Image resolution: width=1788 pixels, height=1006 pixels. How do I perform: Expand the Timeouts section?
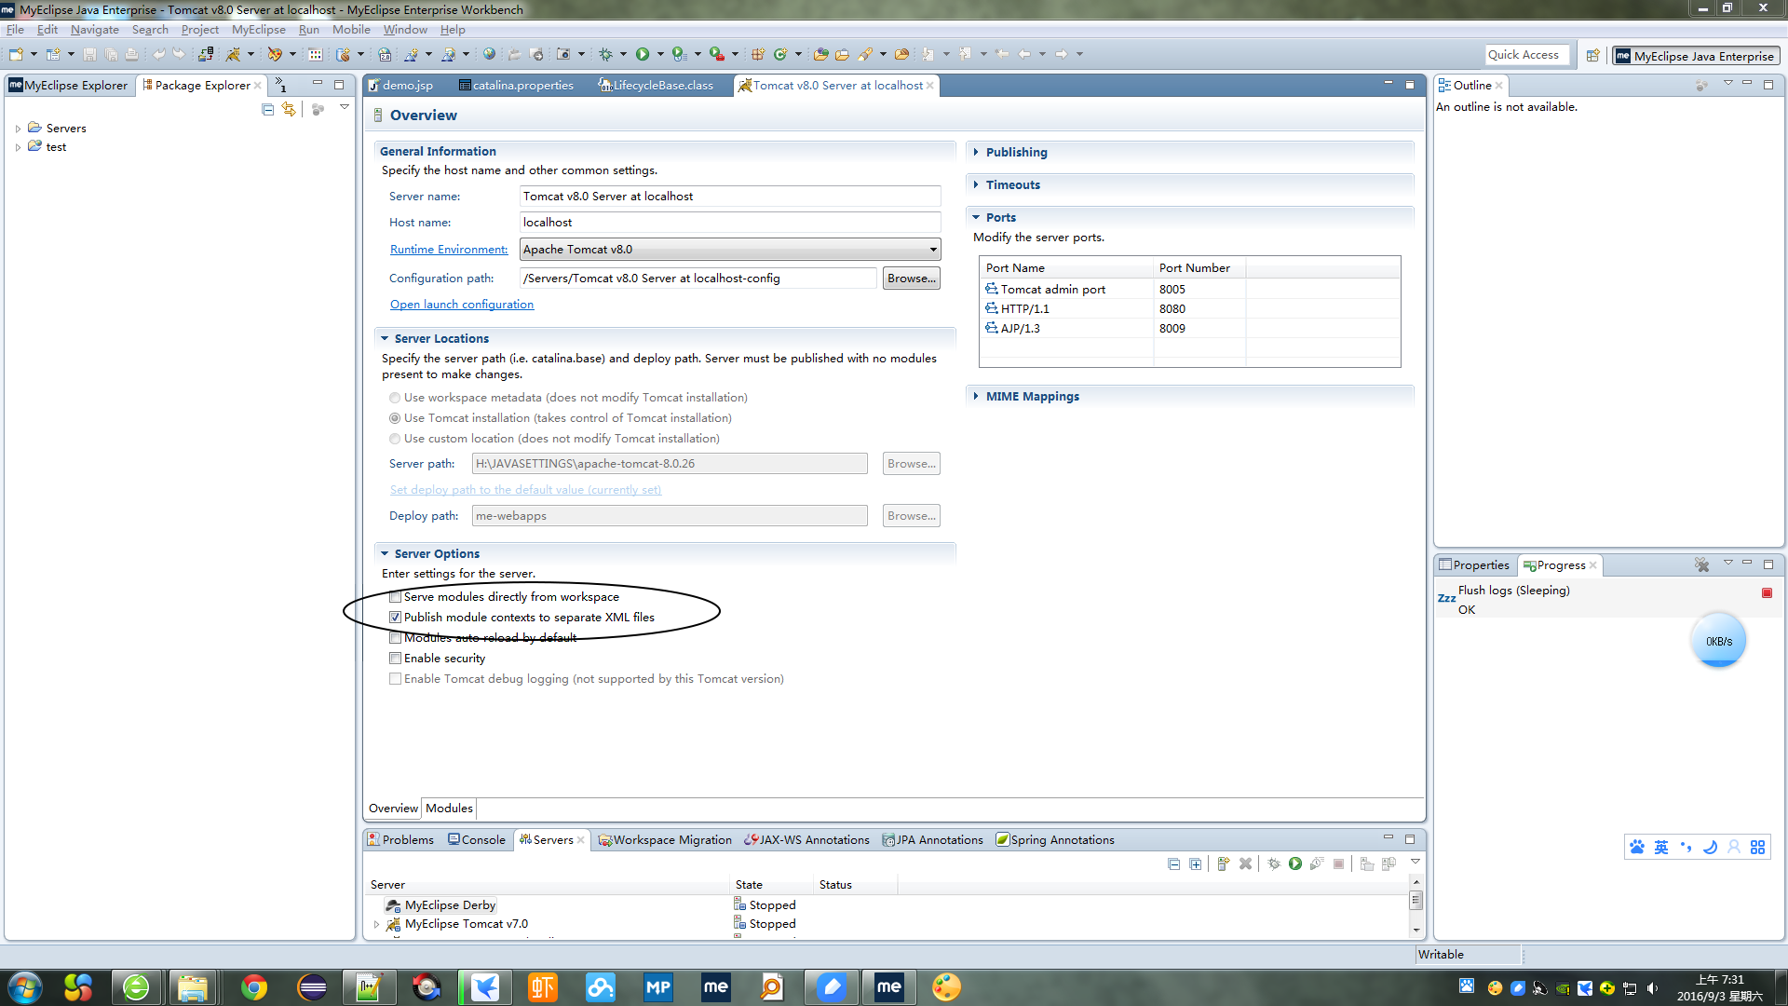coord(976,184)
